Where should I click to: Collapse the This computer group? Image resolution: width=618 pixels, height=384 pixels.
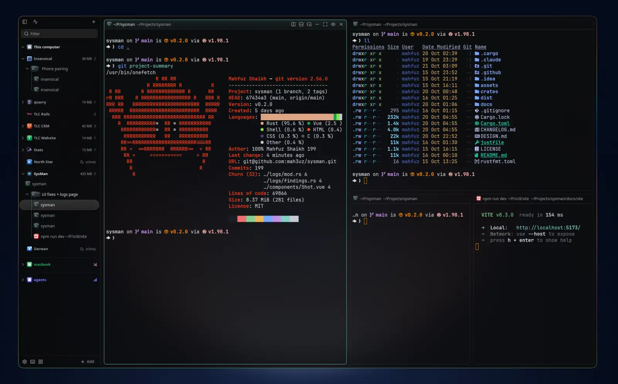click(x=23, y=47)
